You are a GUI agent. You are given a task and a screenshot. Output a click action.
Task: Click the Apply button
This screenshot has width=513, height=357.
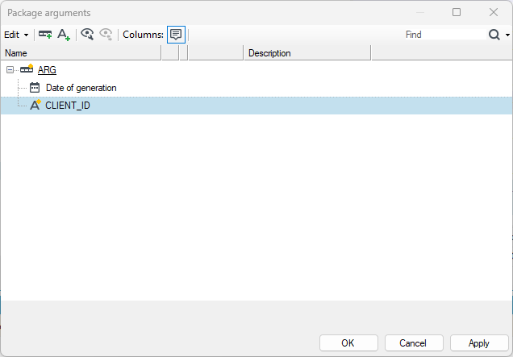pos(479,343)
